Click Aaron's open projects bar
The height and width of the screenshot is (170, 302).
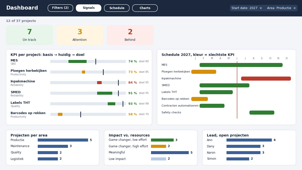tap(243, 153)
